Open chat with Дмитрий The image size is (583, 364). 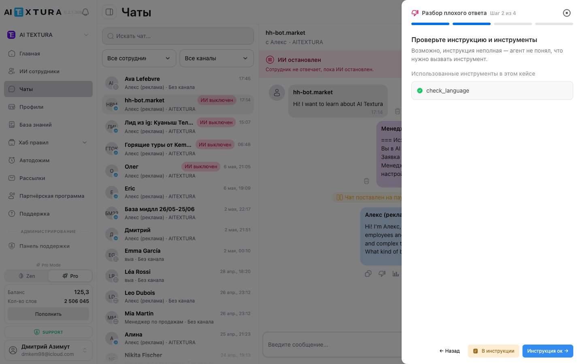point(178,234)
